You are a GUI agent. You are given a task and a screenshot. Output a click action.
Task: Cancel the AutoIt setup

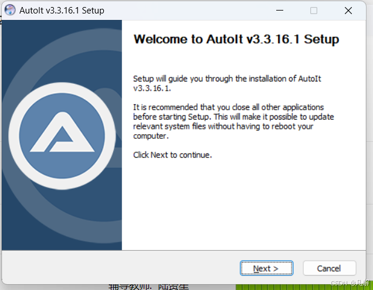coord(330,268)
